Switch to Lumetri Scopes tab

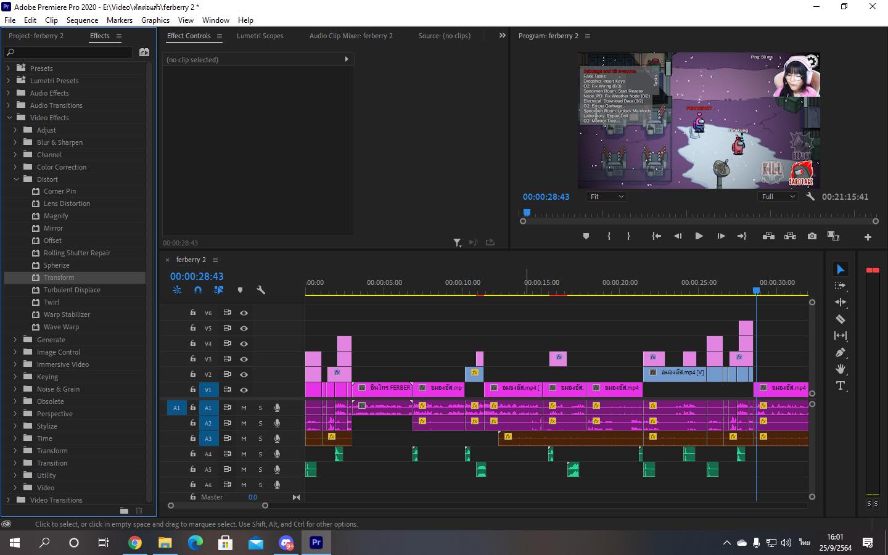(260, 36)
